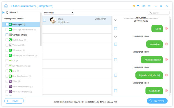Image resolution: width=174 pixels, height=108 pixels.
Task: Click the WhatsApp Attachments icon
Action: pos(10,55)
